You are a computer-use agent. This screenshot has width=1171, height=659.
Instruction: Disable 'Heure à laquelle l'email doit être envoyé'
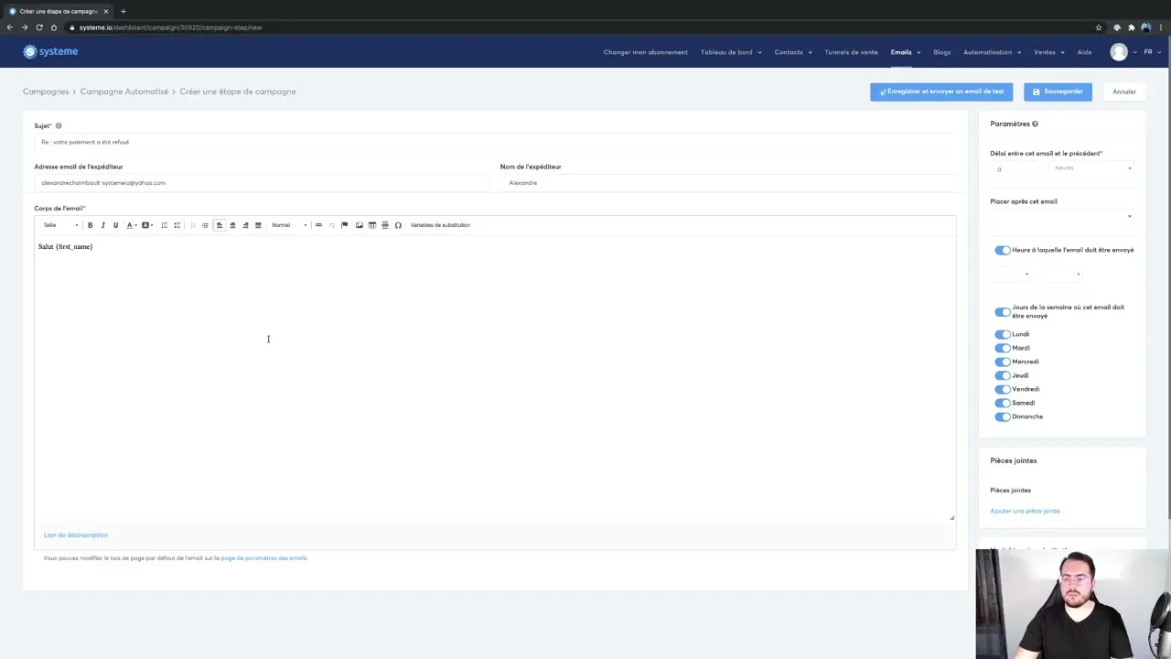click(x=1003, y=250)
